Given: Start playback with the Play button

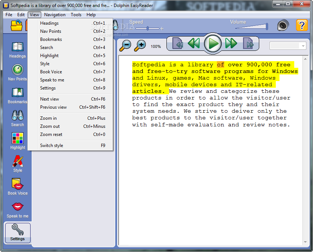Looking at the screenshot, I should coord(213,43).
